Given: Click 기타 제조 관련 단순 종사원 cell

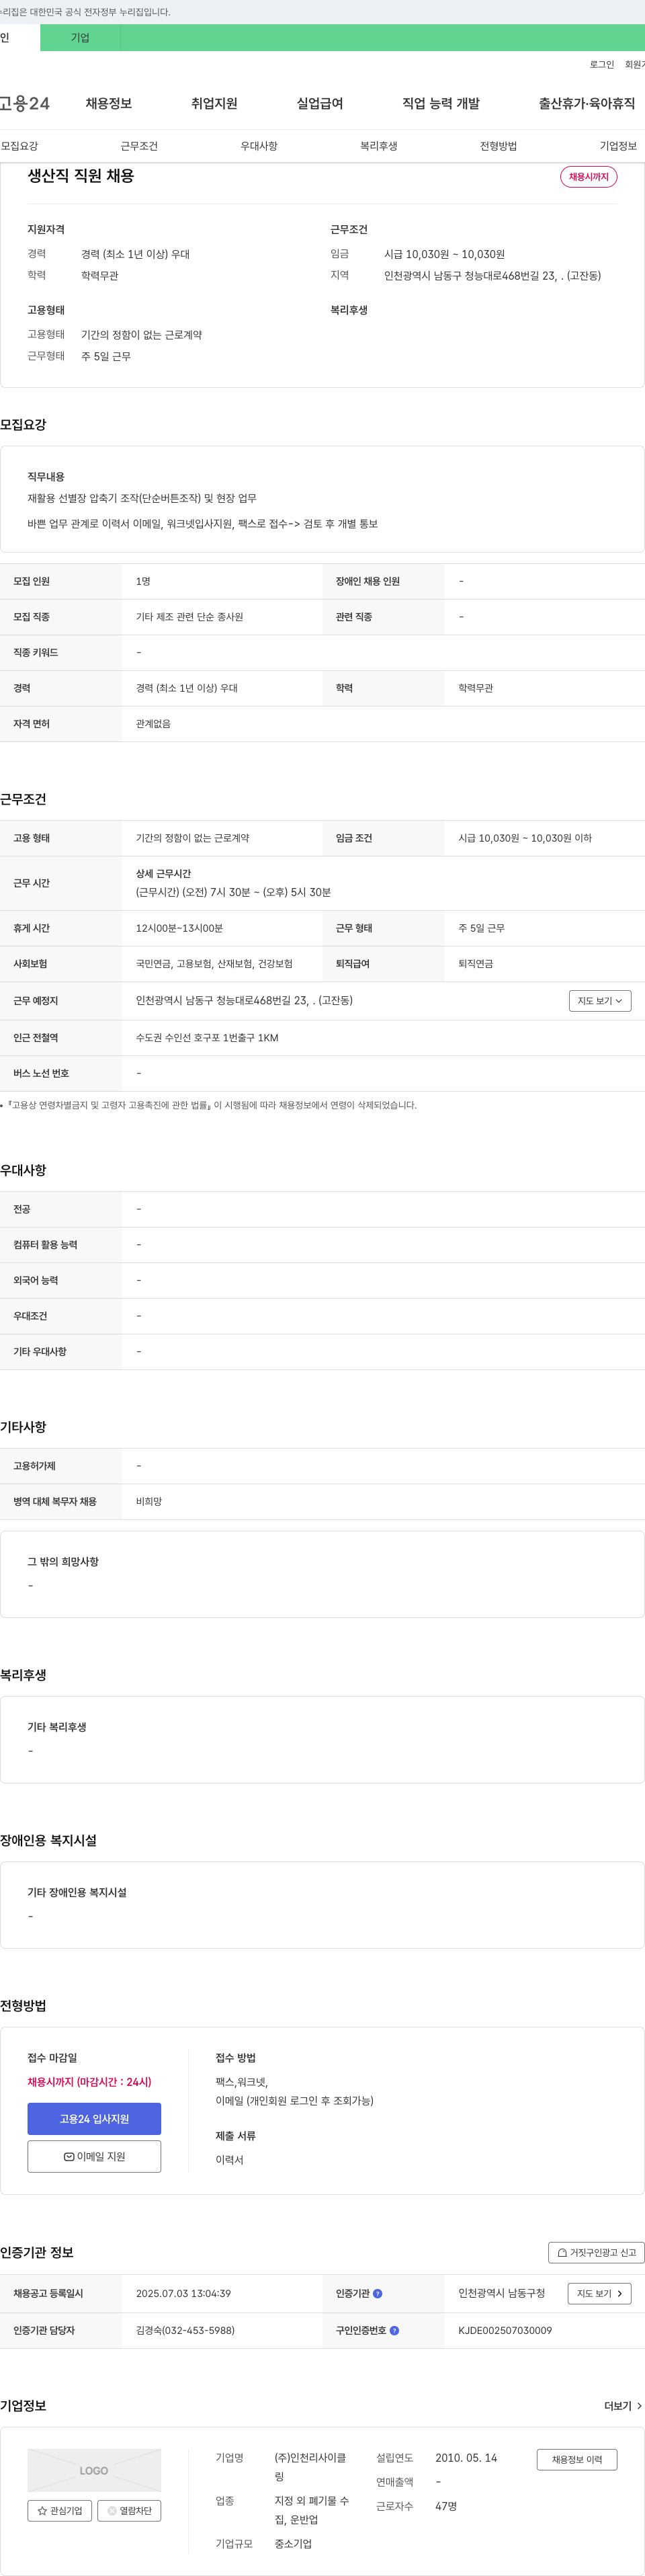Looking at the screenshot, I should coord(189,617).
